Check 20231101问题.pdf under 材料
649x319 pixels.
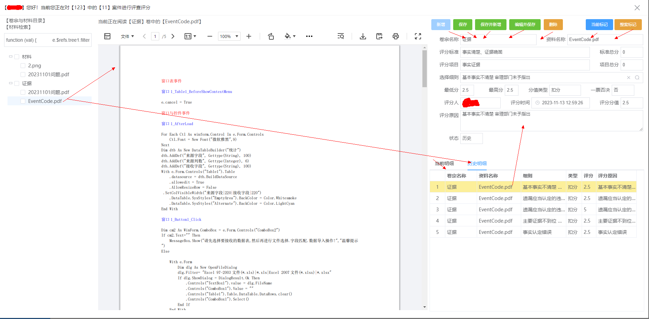(23, 75)
